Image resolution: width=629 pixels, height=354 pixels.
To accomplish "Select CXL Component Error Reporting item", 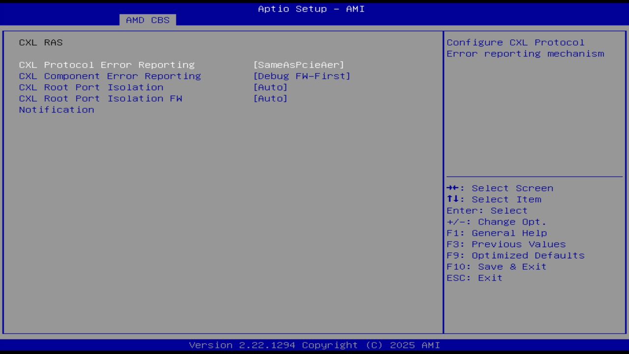I will 110,76.
